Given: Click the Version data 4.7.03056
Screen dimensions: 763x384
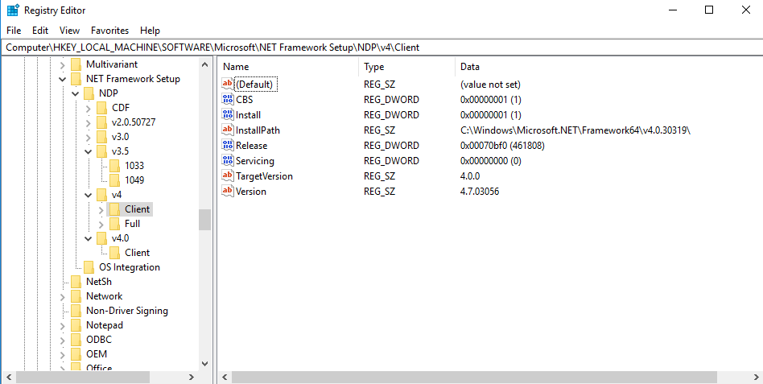Looking at the screenshot, I should (x=480, y=192).
